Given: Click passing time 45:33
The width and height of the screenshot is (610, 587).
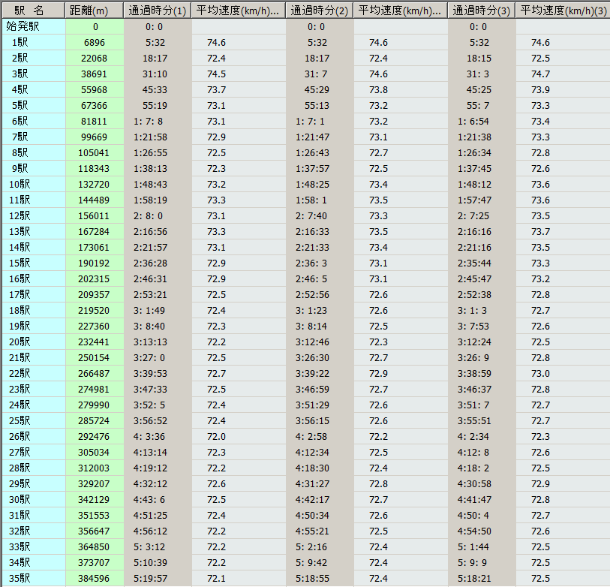Looking at the screenshot, I should pos(155,90).
